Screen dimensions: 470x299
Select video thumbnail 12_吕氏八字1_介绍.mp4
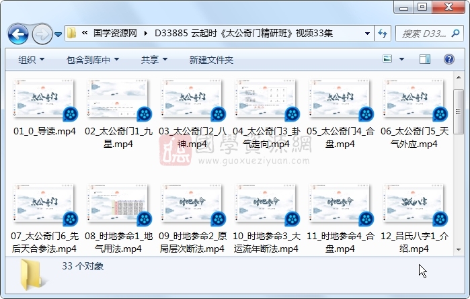pos(414,204)
